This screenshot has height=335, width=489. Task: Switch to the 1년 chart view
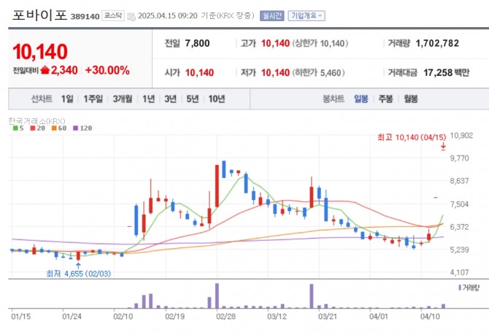(148, 99)
